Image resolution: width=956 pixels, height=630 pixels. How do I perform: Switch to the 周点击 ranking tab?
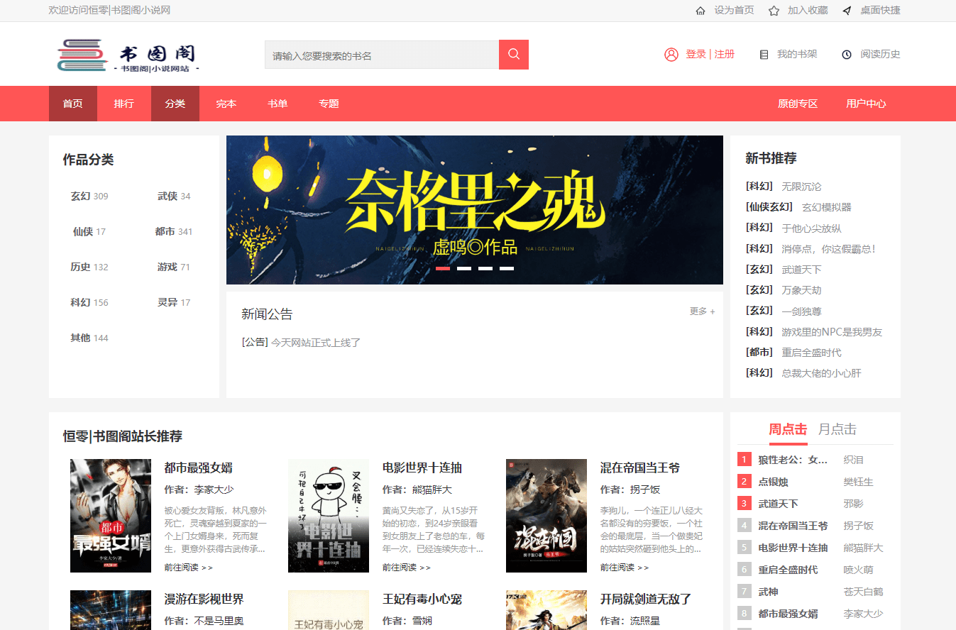(x=788, y=429)
